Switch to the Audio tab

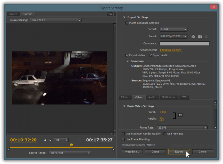152,97
